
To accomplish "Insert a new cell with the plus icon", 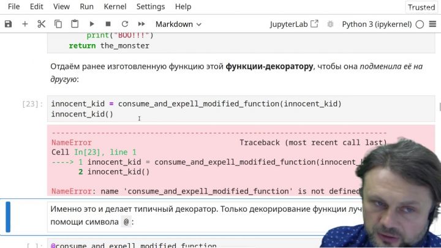I will point(25,24).
